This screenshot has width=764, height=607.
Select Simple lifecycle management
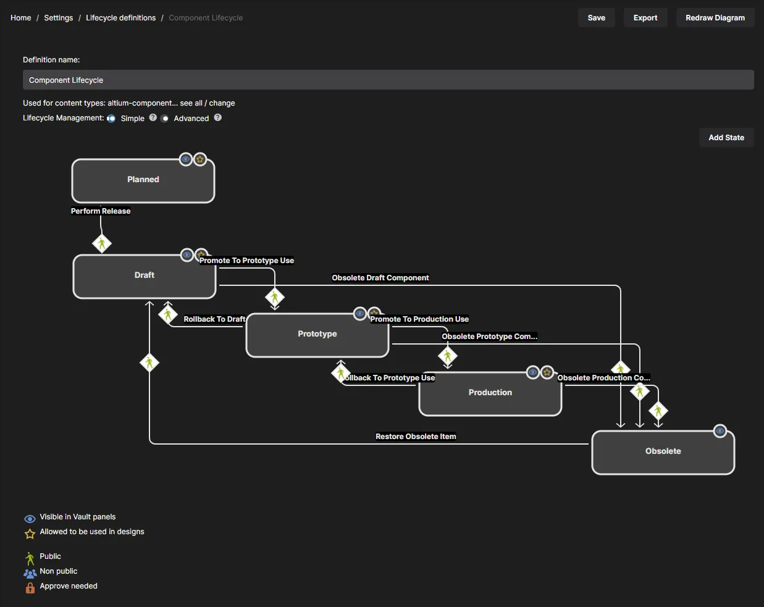click(111, 118)
